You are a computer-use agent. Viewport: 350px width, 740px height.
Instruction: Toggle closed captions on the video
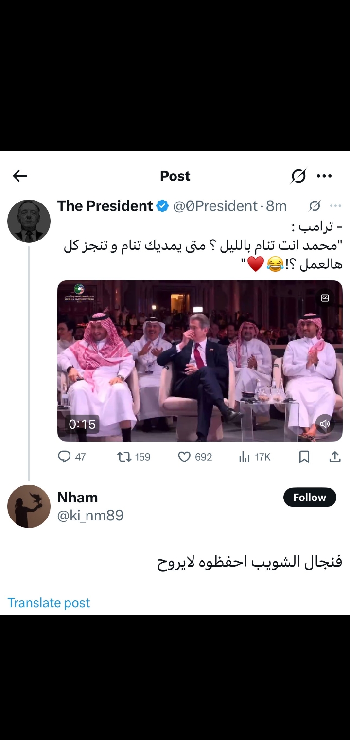point(325,298)
